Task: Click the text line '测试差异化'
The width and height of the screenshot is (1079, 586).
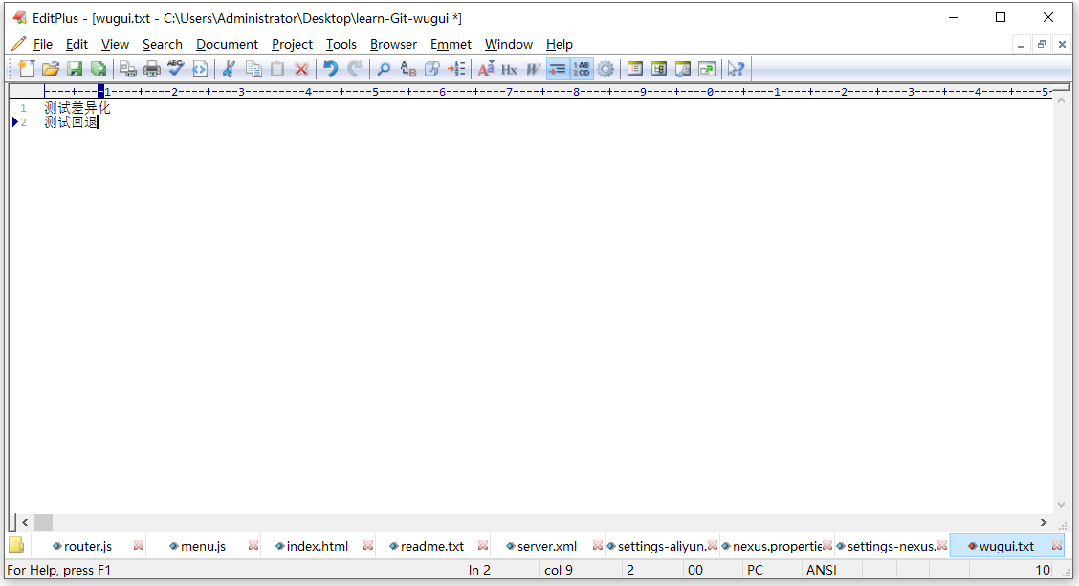Action: 77,108
